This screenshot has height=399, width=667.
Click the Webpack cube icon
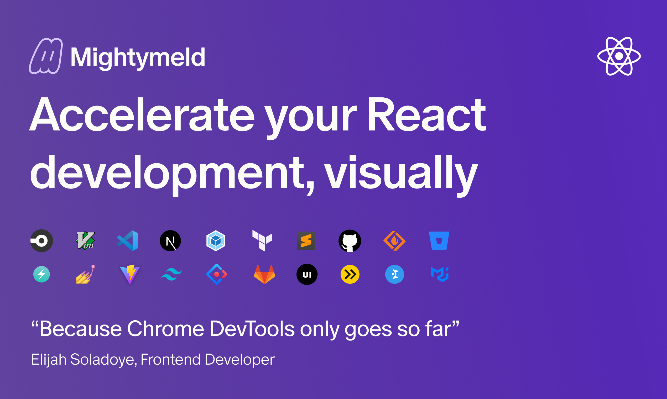[x=216, y=241]
